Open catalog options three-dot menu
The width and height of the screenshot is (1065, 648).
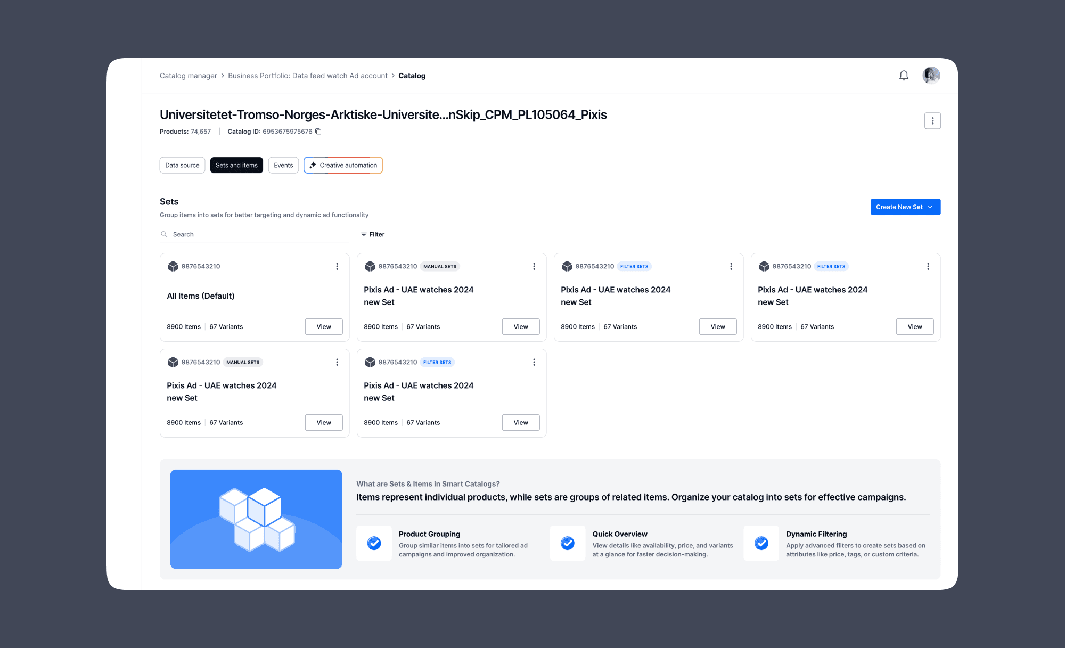tap(932, 121)
